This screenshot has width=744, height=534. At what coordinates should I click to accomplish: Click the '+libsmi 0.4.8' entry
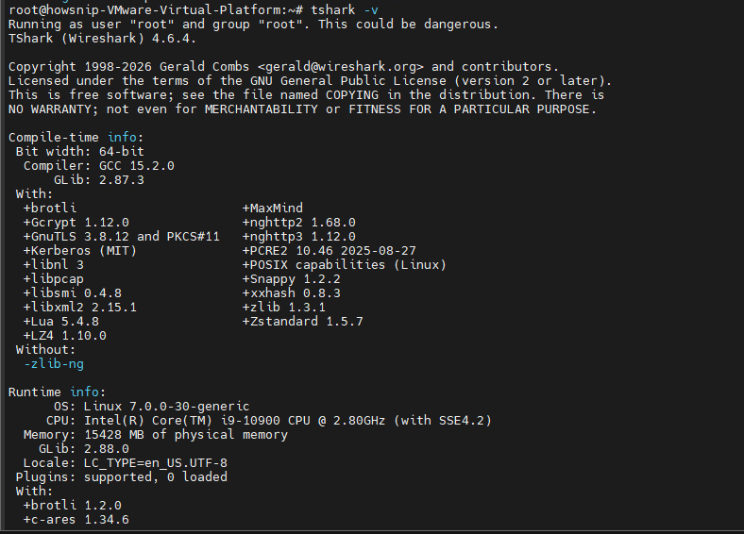pyautogui.click(x=72, y=293)
